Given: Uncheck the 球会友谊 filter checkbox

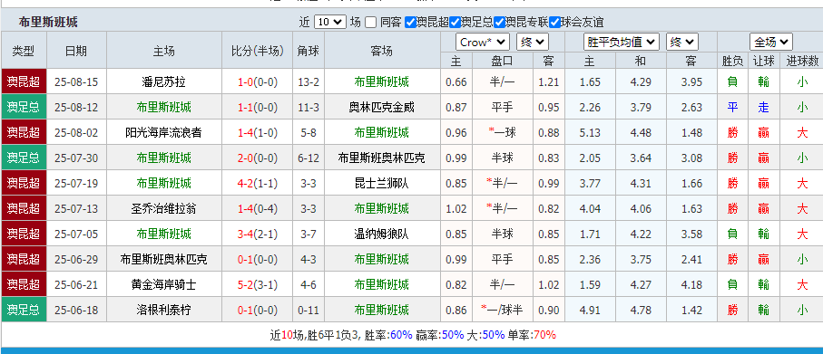Looking at the screenshot, I should [554, 22].
